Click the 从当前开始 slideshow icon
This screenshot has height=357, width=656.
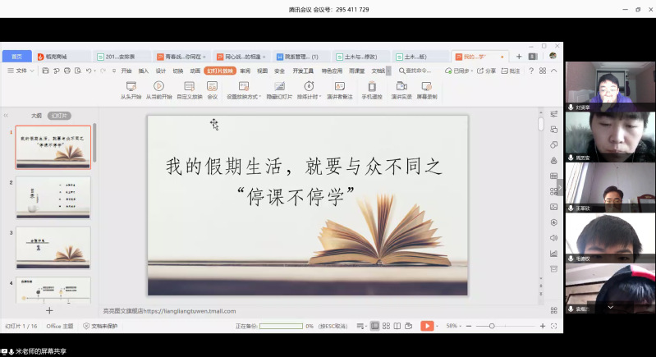point(159,87)
